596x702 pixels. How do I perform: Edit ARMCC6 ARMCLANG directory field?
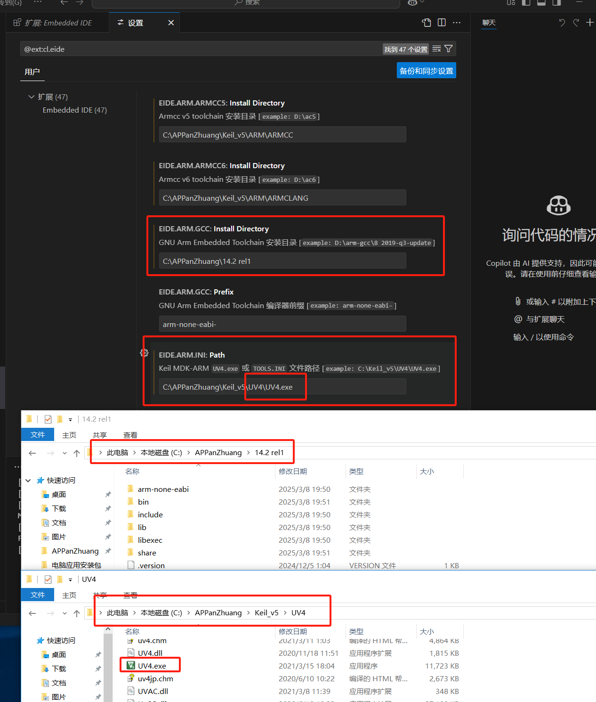coord(282,198)
